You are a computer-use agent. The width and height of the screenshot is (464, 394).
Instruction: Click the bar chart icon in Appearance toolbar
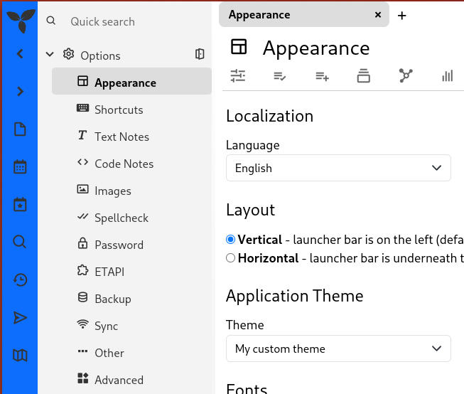click(x=447, y=75)
